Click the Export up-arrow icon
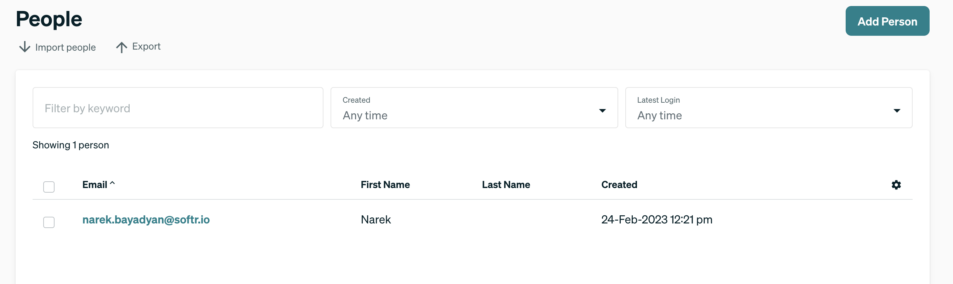The image size is (953, 284). 122,47
